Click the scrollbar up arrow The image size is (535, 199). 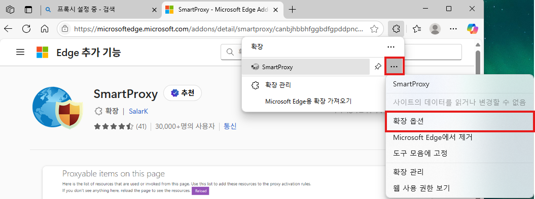pyautogui.click(x=478, y=45)
